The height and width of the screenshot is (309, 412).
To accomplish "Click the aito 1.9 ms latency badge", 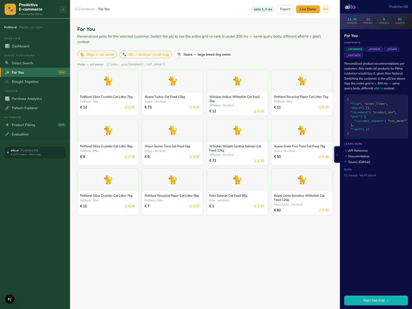I will click(263, 9).
